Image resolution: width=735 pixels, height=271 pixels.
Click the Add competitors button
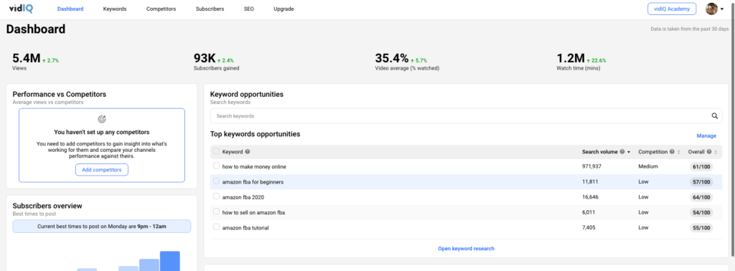[102, 170]
